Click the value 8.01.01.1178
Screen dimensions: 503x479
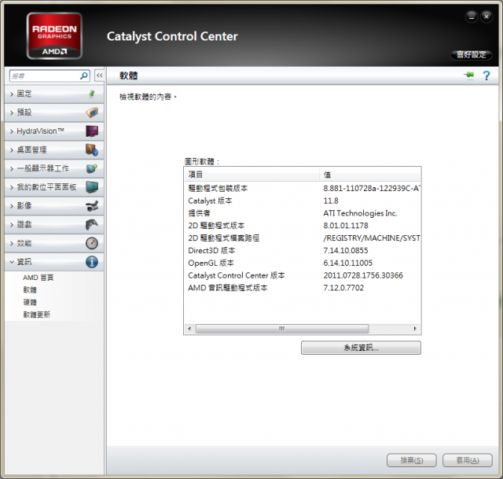coord(346,226)
